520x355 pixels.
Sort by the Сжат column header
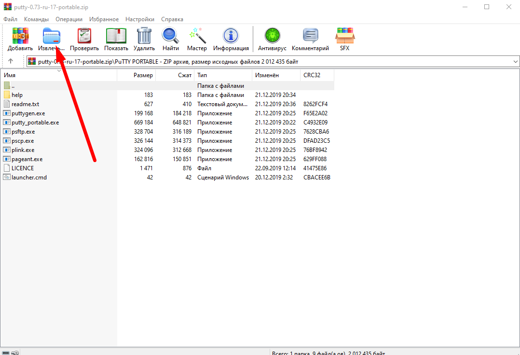175,75
